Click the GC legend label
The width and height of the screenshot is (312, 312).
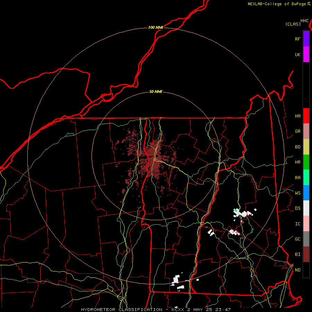[x=297, y=239]
